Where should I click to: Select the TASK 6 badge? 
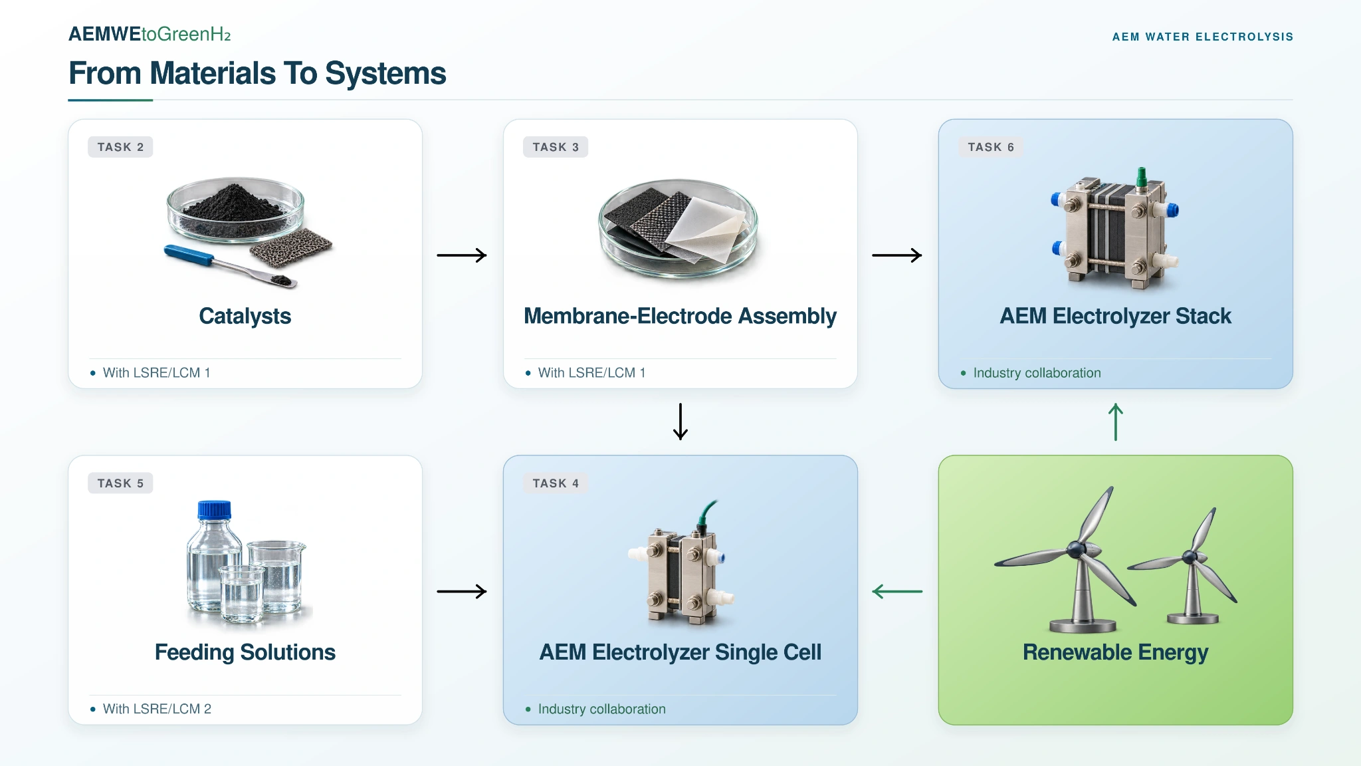click(991, 147)
